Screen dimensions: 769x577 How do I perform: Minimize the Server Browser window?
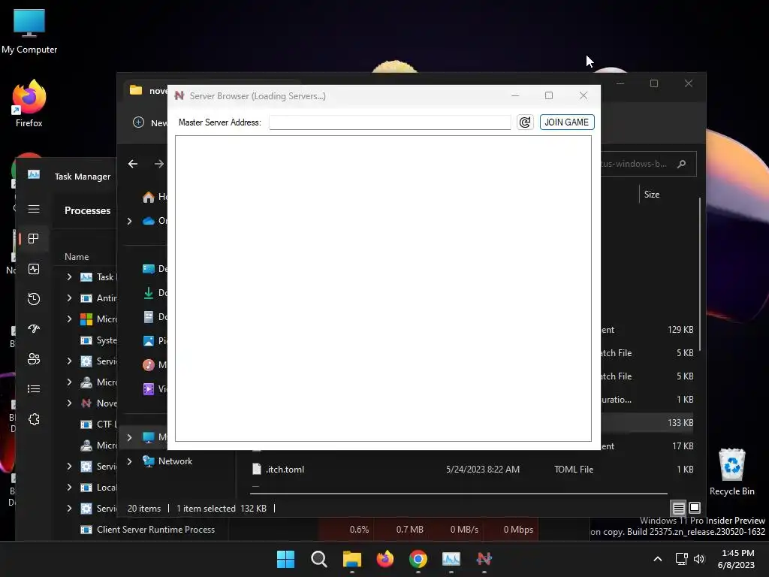tap(515, 95)
